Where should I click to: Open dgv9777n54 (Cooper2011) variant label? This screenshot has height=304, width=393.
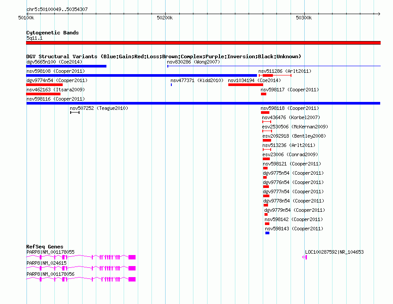[x=293, y=191]
